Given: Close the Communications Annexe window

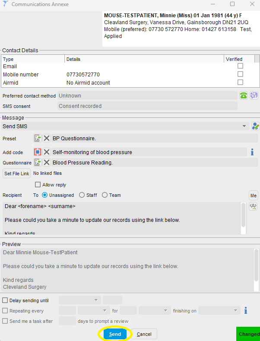Looking at the screenshot, I should (x=252, y=4).
